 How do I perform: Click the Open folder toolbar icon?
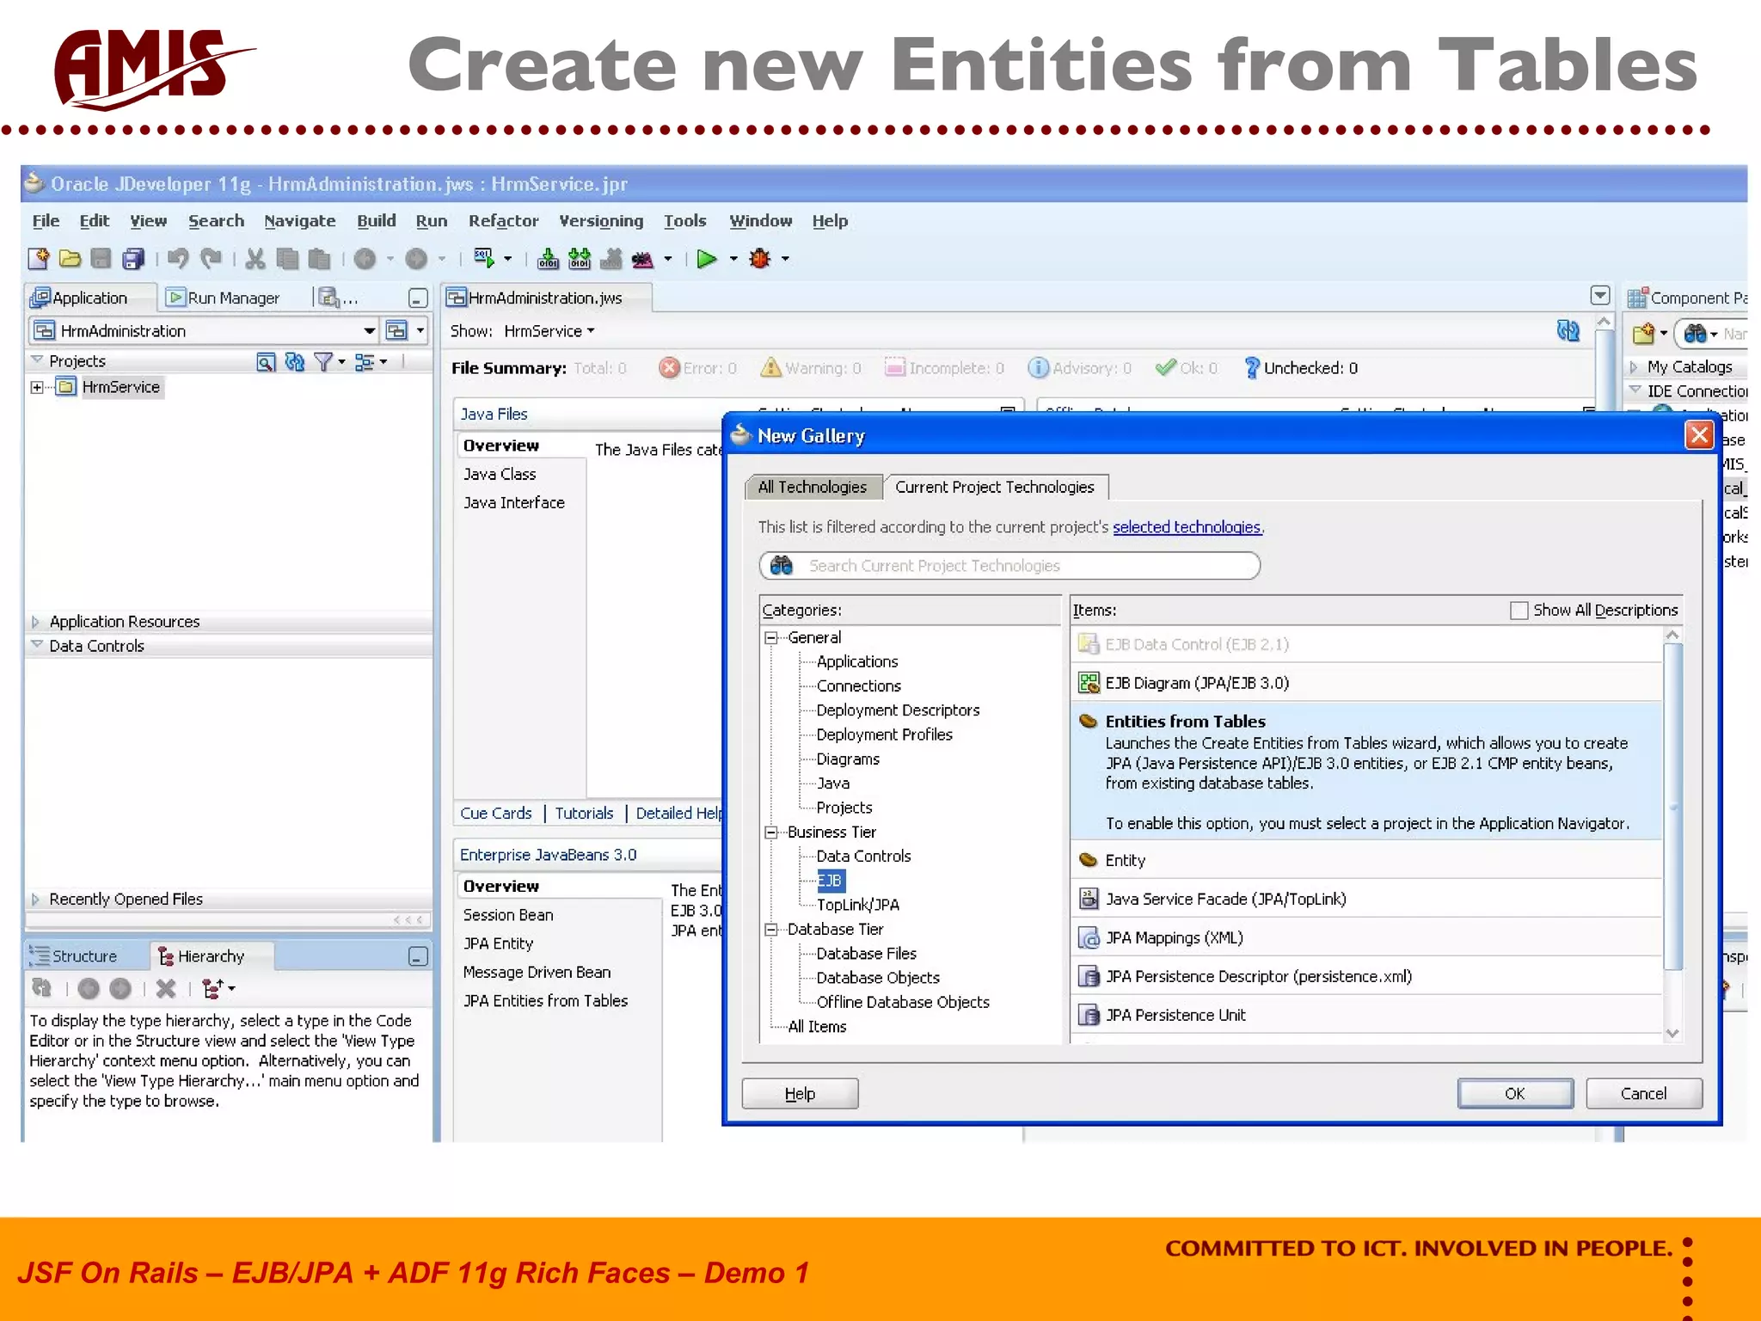[71, 258]
